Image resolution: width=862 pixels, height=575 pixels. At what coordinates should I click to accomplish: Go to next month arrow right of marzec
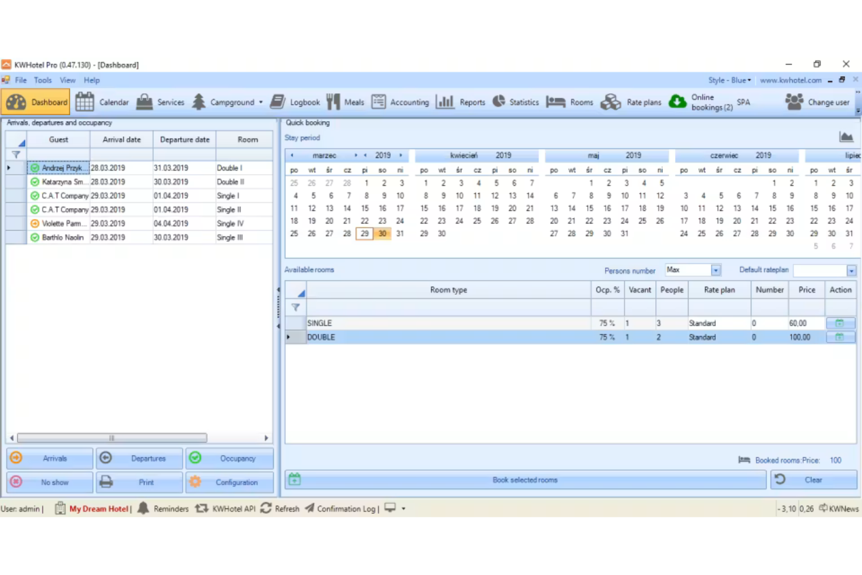tap(355, 156)
